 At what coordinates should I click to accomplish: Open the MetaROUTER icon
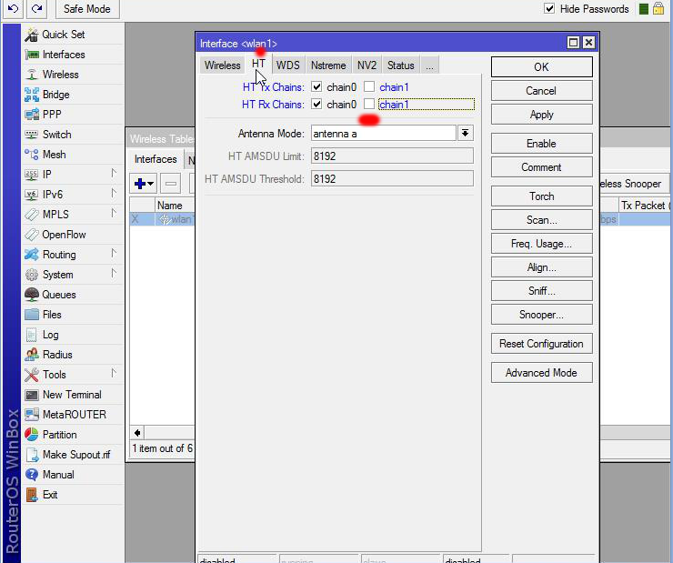tap(32, 415)
